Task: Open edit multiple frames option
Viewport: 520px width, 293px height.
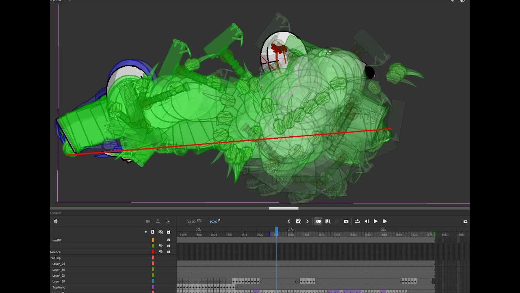Action: (328, 221)
